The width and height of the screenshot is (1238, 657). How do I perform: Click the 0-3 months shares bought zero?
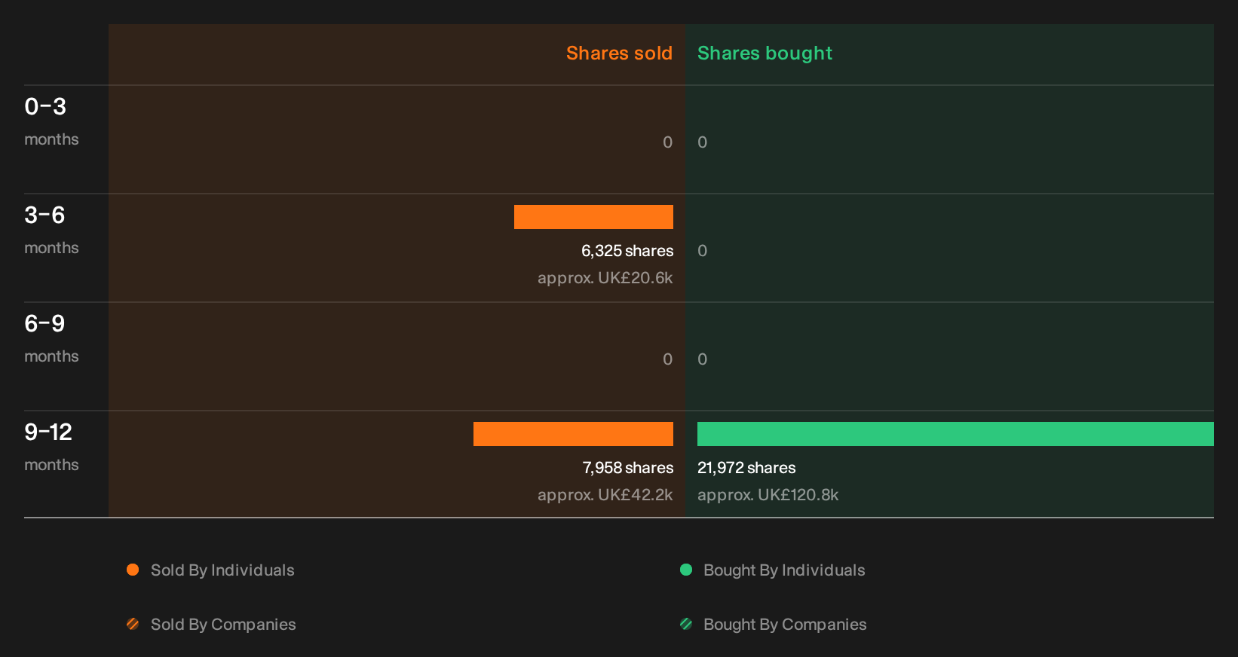tap(702, 142)
